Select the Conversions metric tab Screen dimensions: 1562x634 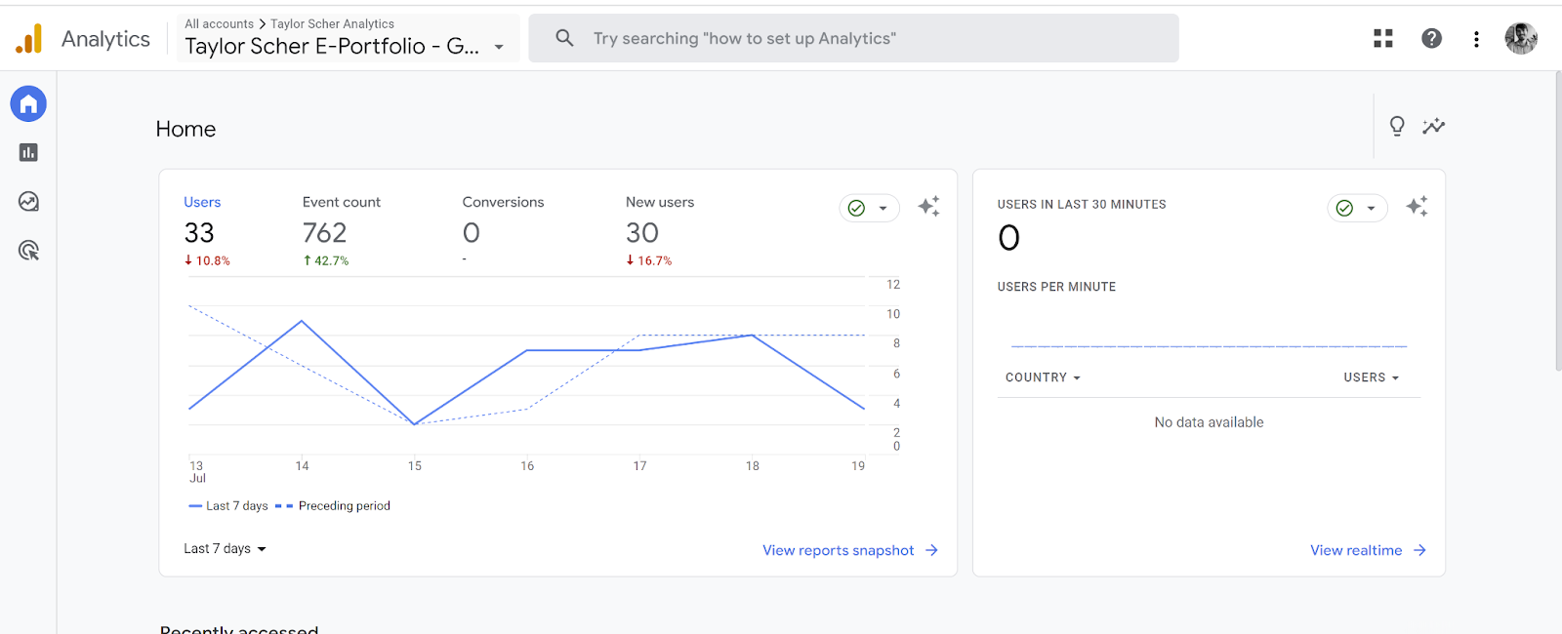point(504,231)
